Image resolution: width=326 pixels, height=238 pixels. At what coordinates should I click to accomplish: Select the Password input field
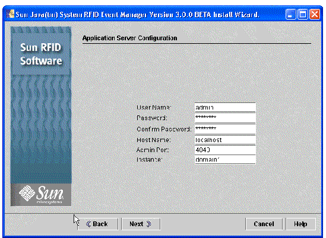pyautogui.click(x=225, y=118)
